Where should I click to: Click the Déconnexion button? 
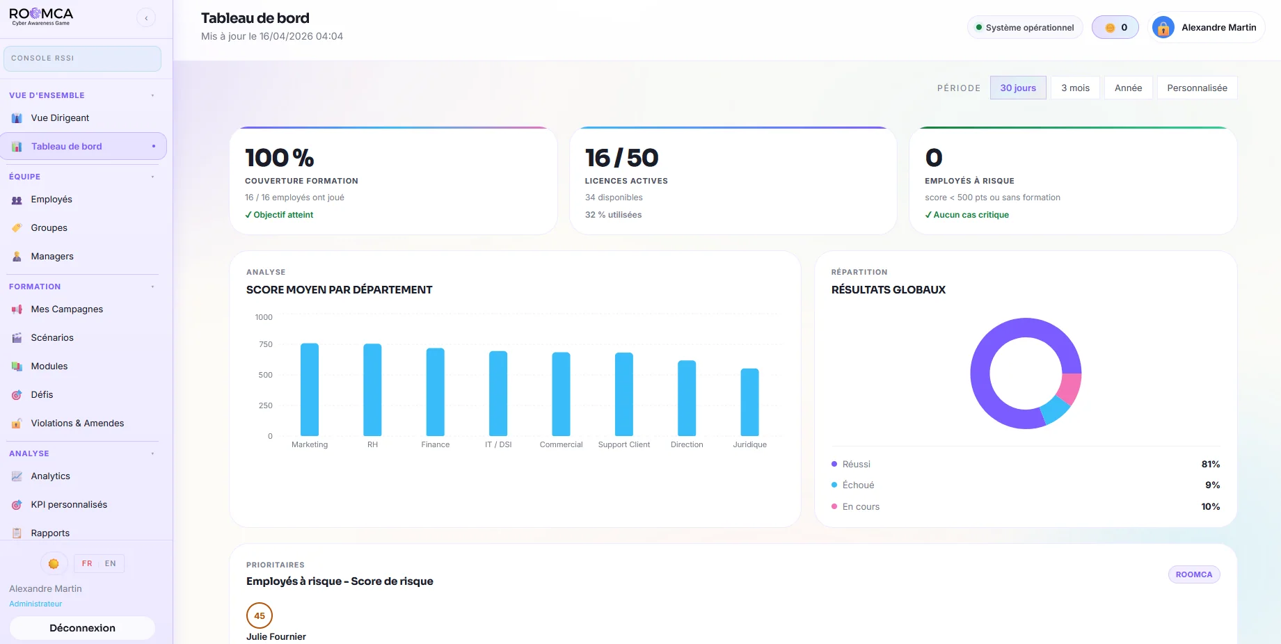tap(82, 628)
